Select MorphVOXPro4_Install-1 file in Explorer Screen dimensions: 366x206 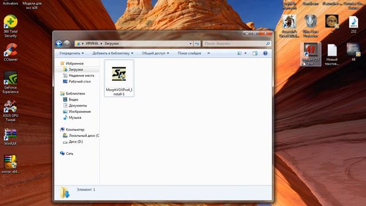coord(119,78)
